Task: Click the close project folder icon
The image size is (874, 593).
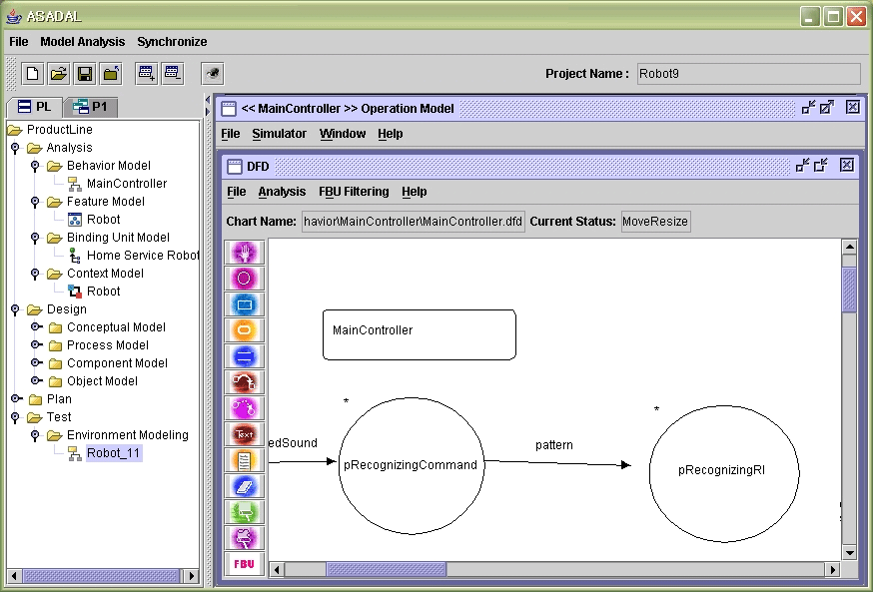Action: (x=111, y=74)
